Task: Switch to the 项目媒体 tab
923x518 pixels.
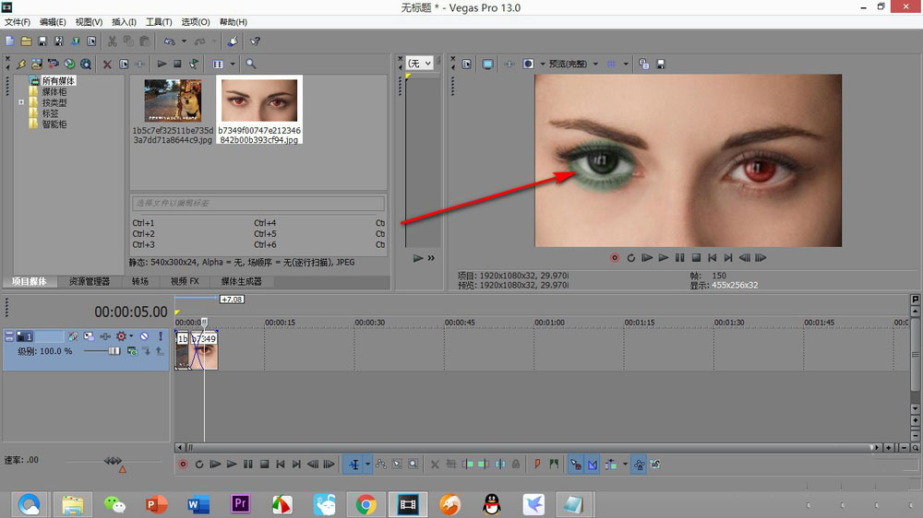Action: pyautogui.click(x=30, y=282)
